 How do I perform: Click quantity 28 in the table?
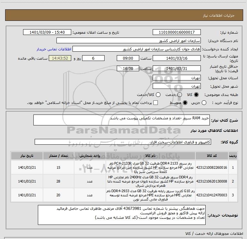coord(58,181)
